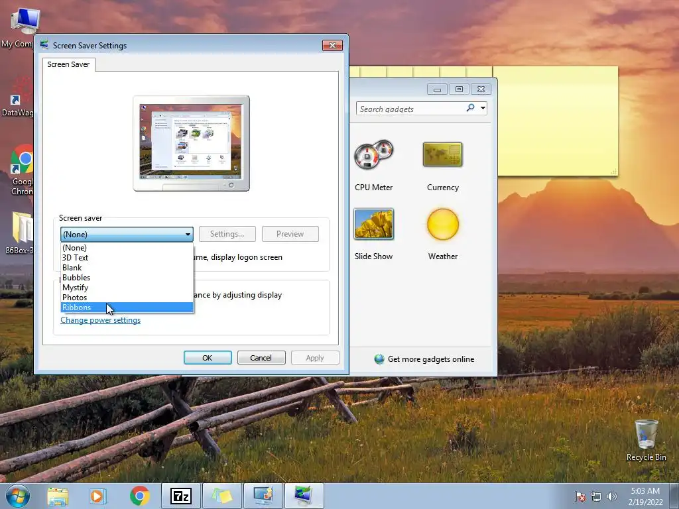Select the Currency gadget icon
The image size is (679, 509).
point(442,154)
